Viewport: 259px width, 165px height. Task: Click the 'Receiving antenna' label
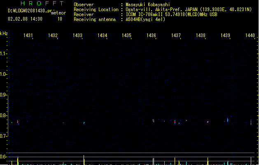click(x=95, y=19)
